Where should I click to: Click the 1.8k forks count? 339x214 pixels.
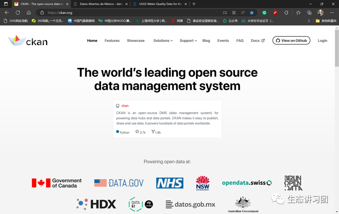click(156, 132)
